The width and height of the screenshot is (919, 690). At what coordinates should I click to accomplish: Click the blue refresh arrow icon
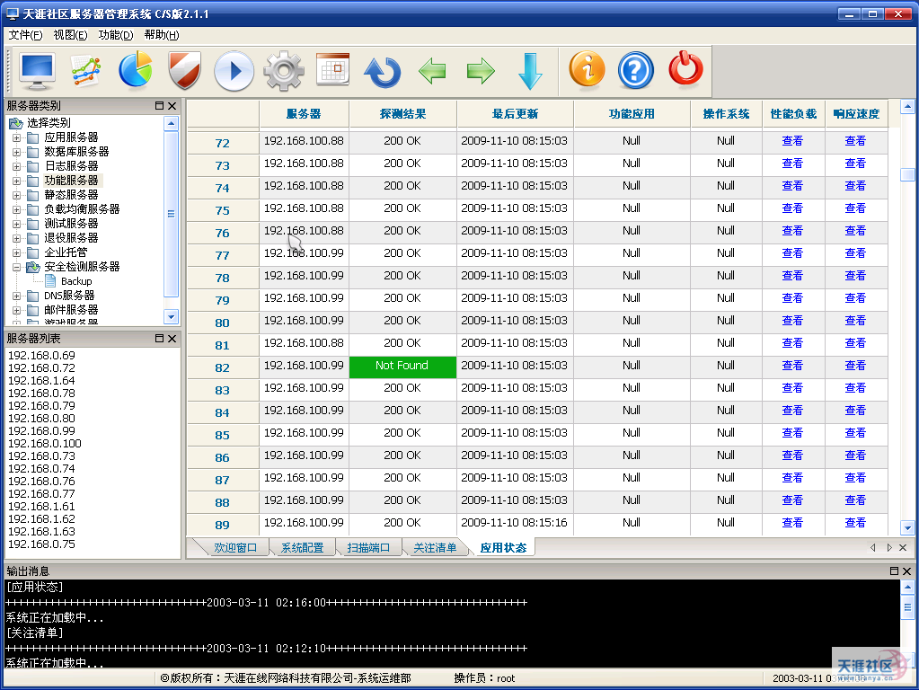coord(382,72)
